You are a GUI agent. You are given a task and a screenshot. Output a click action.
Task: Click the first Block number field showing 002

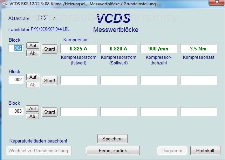click(x=16, y=48)
